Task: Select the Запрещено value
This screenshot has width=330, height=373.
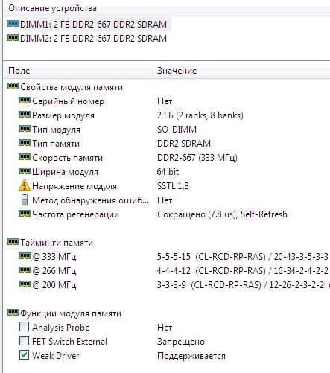Action: pyautogui.click(x=181, y=342)
